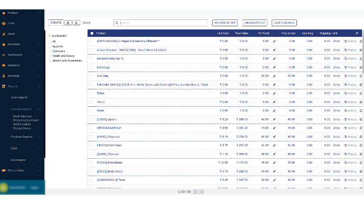This screenshot has height=204, width=364.
Task: Click the pencil edit icon in Mascara row
Action: point(274,137)
